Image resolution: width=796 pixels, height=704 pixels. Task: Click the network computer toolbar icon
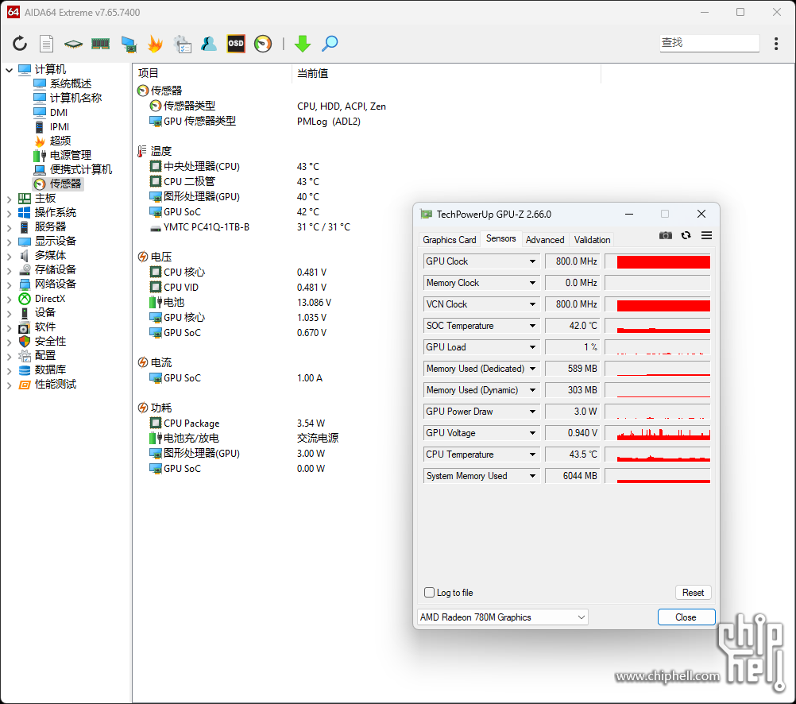click(129, 44)
